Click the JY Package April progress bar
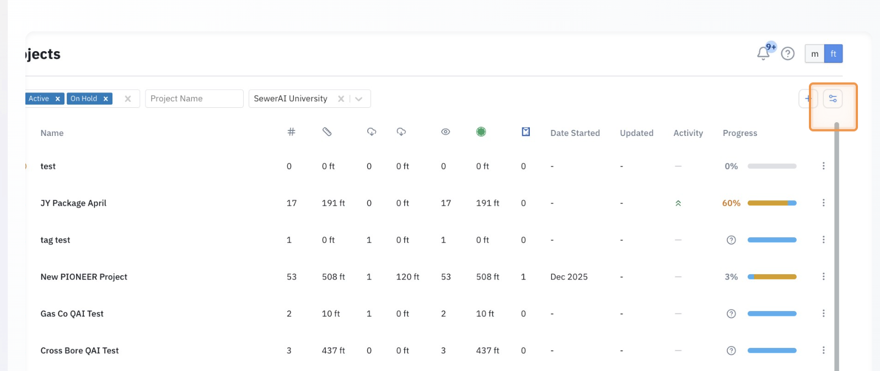Image resolution: width=880 pixels, height=371 pixels. tap(771, 203)
